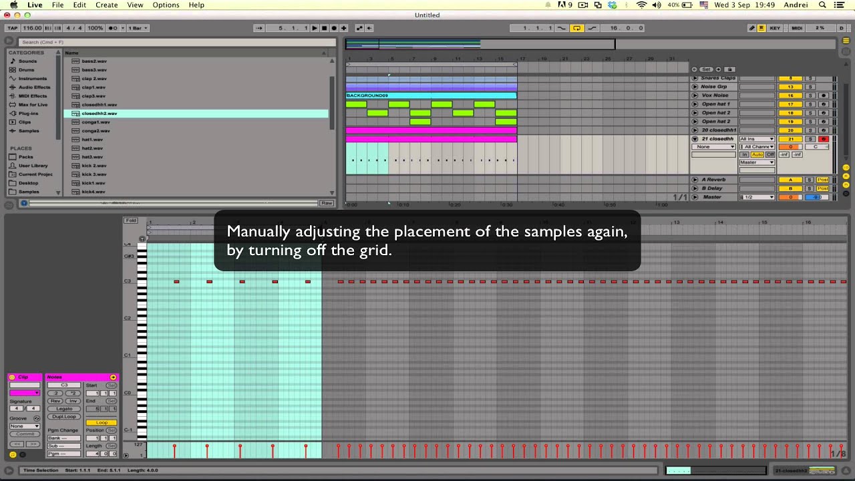Viewport: 855px width, 481px height.
Task: Open the View menu
Action: (135, 5)
